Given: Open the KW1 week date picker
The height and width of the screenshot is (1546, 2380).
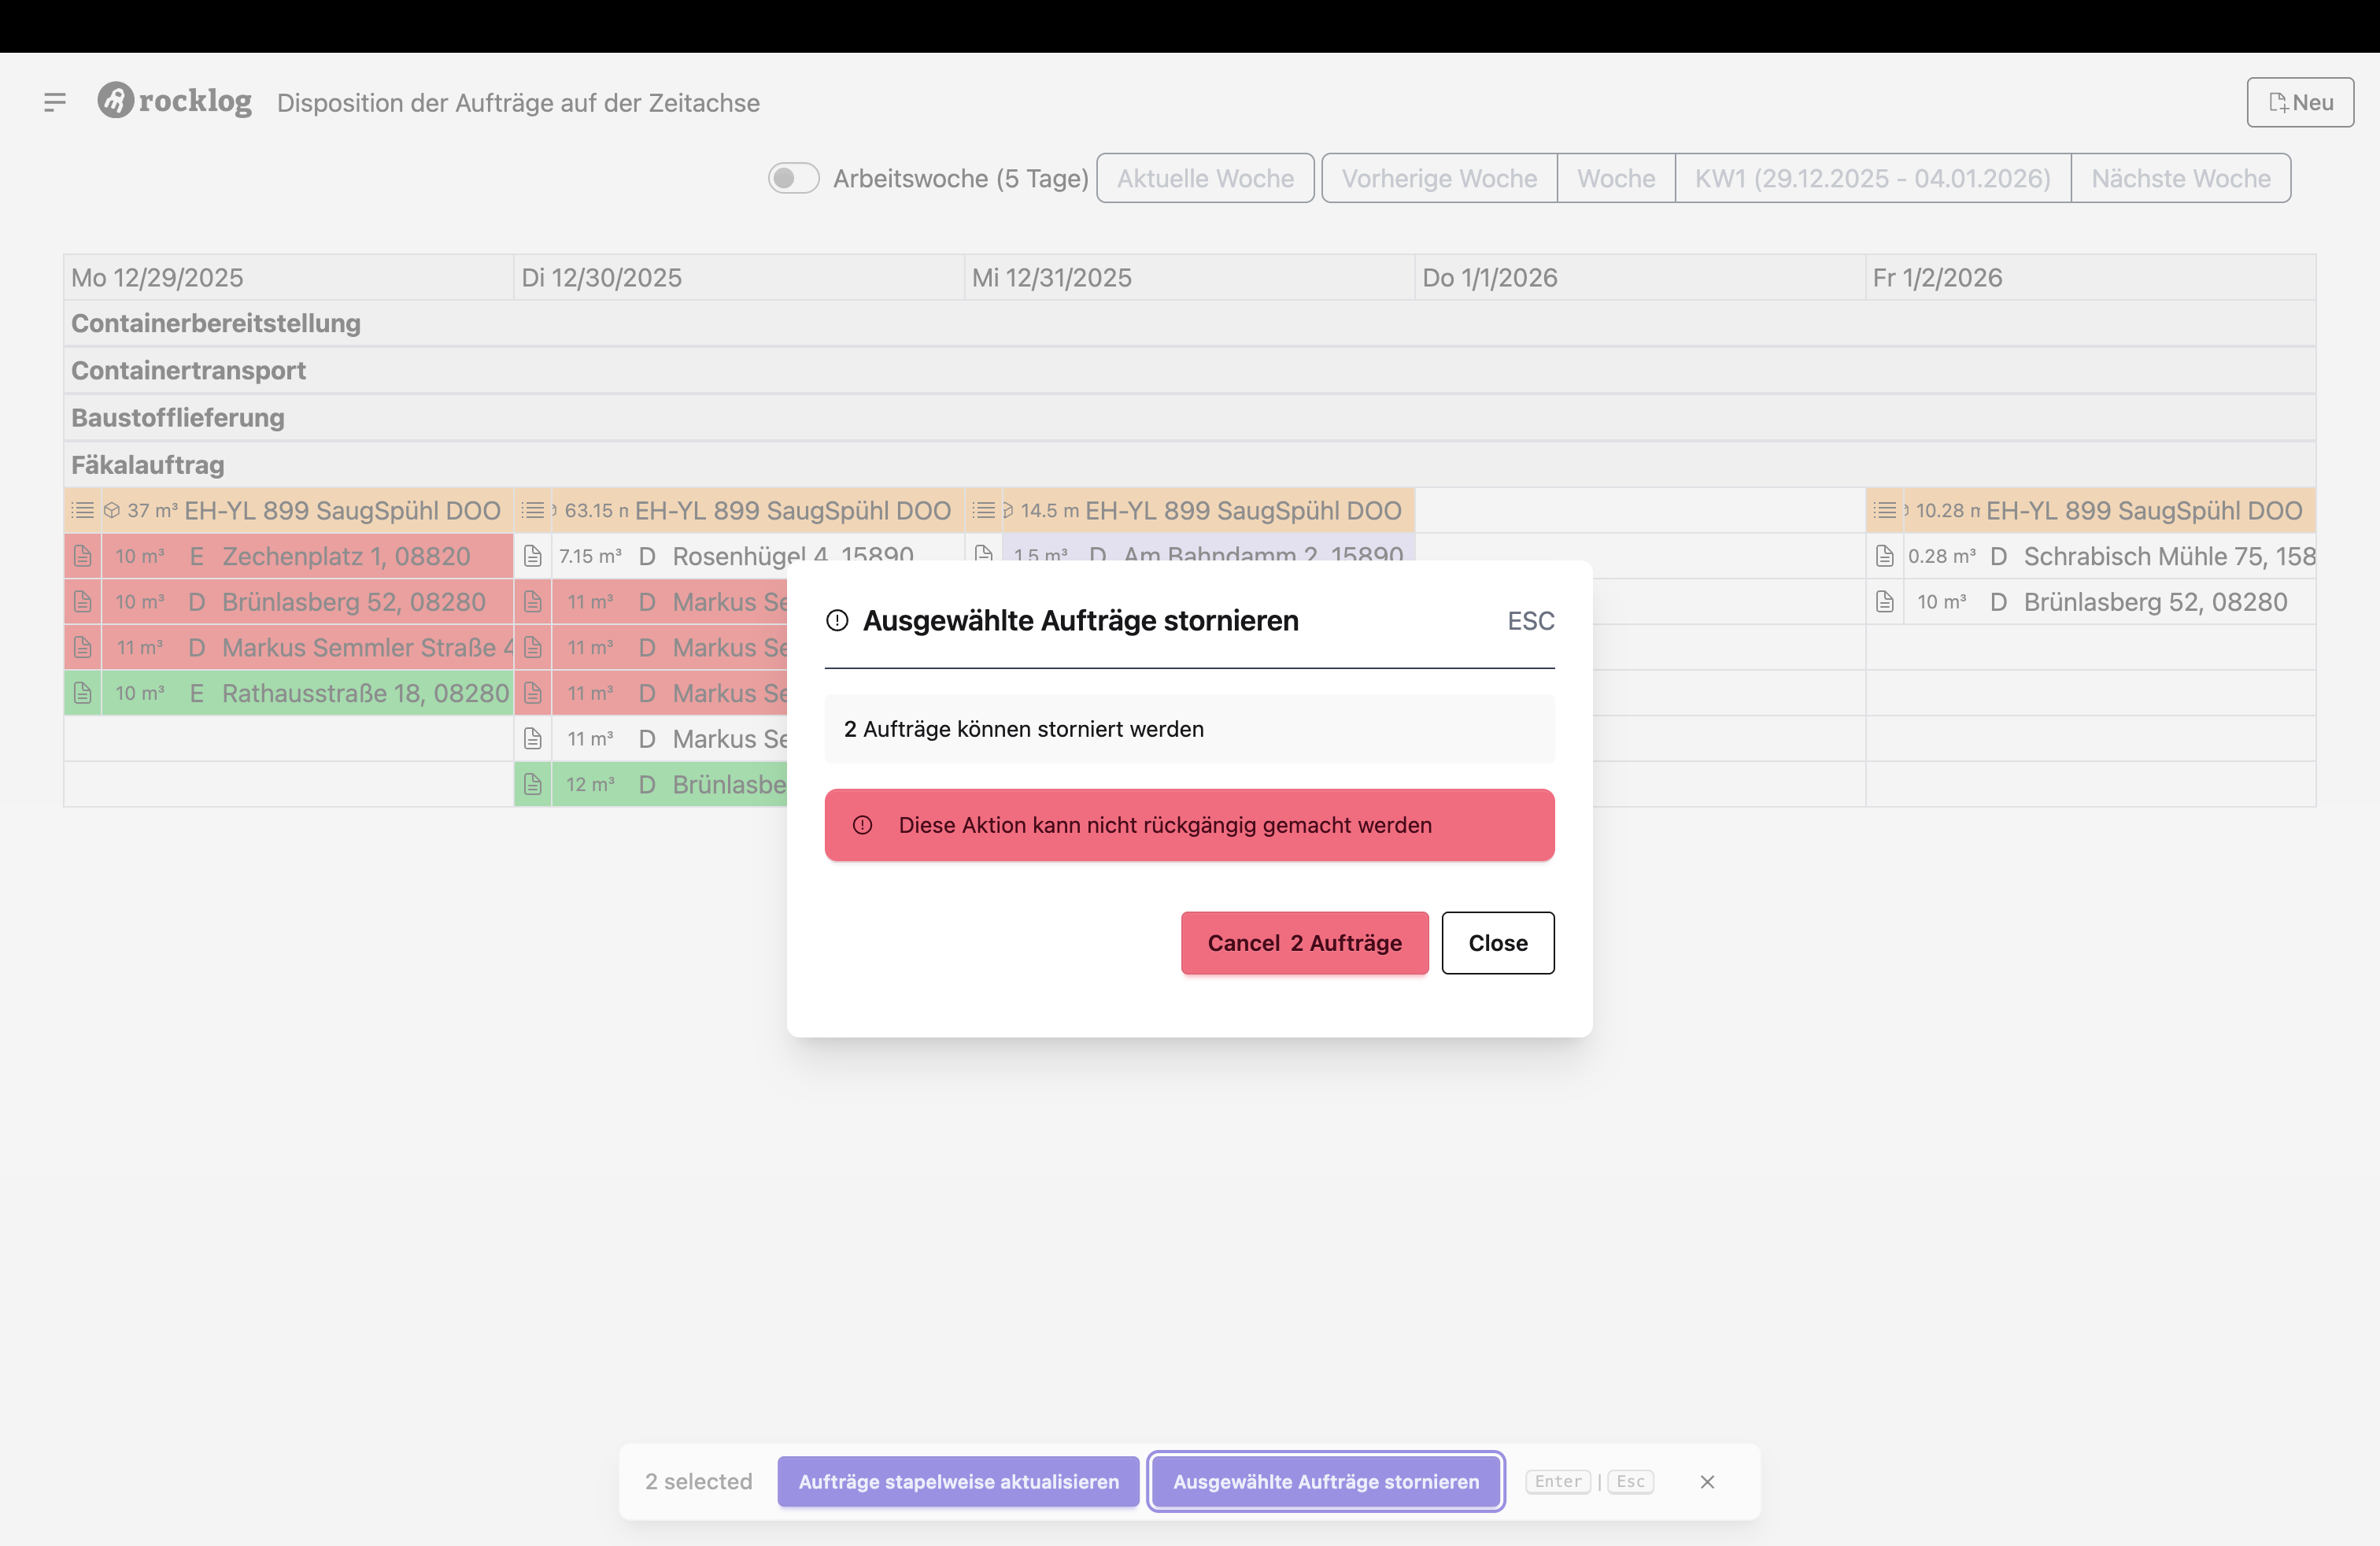Looking at the screenshot, I should coord(1872,178).
